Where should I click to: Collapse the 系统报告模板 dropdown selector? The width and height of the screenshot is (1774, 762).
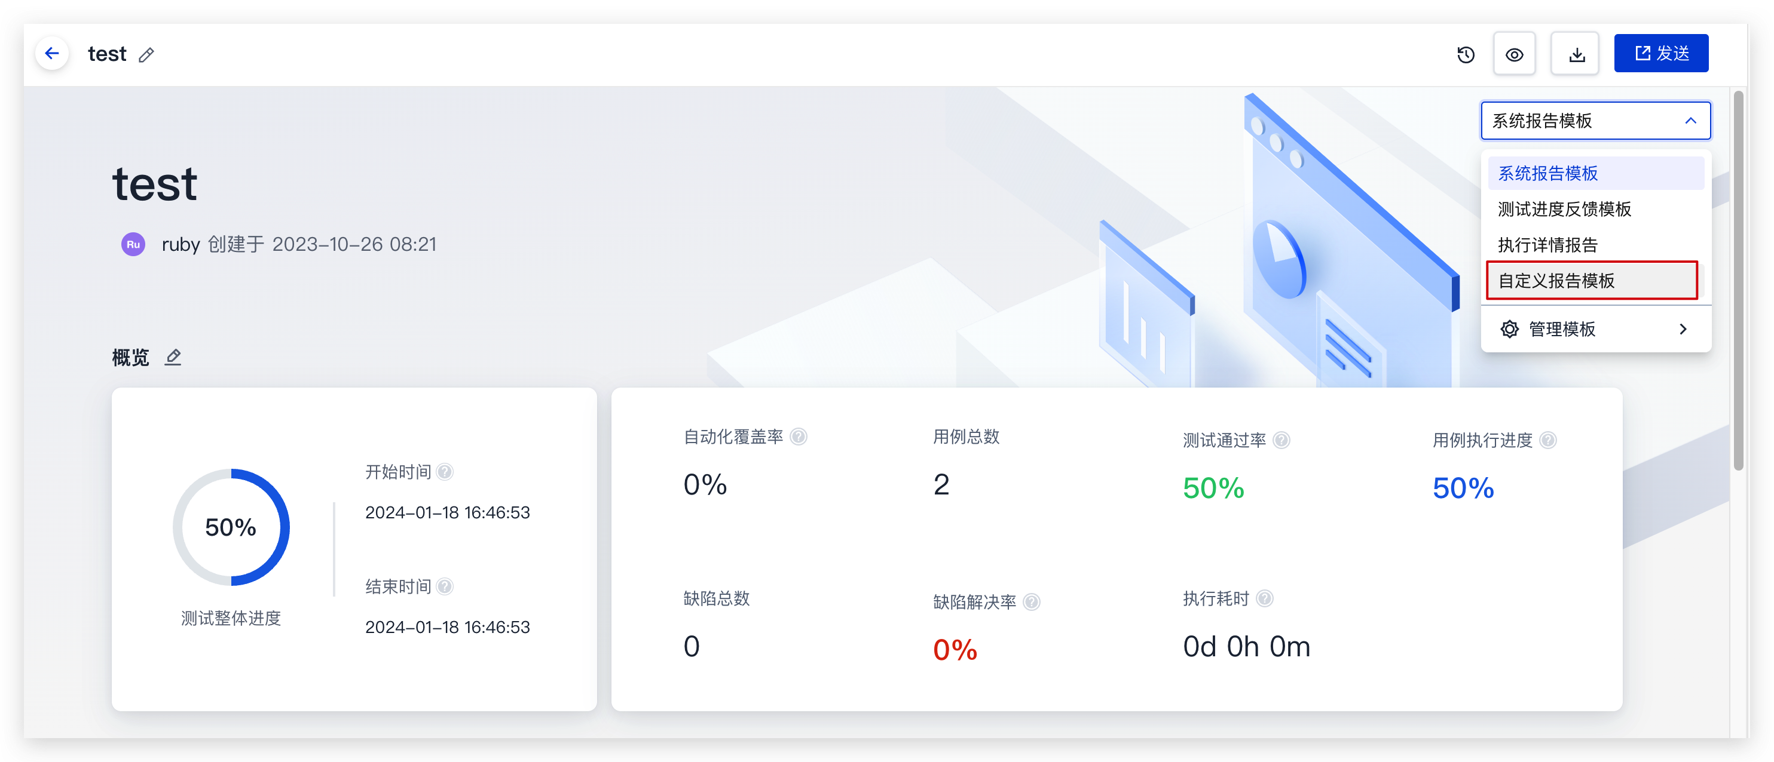[1595, 121]
